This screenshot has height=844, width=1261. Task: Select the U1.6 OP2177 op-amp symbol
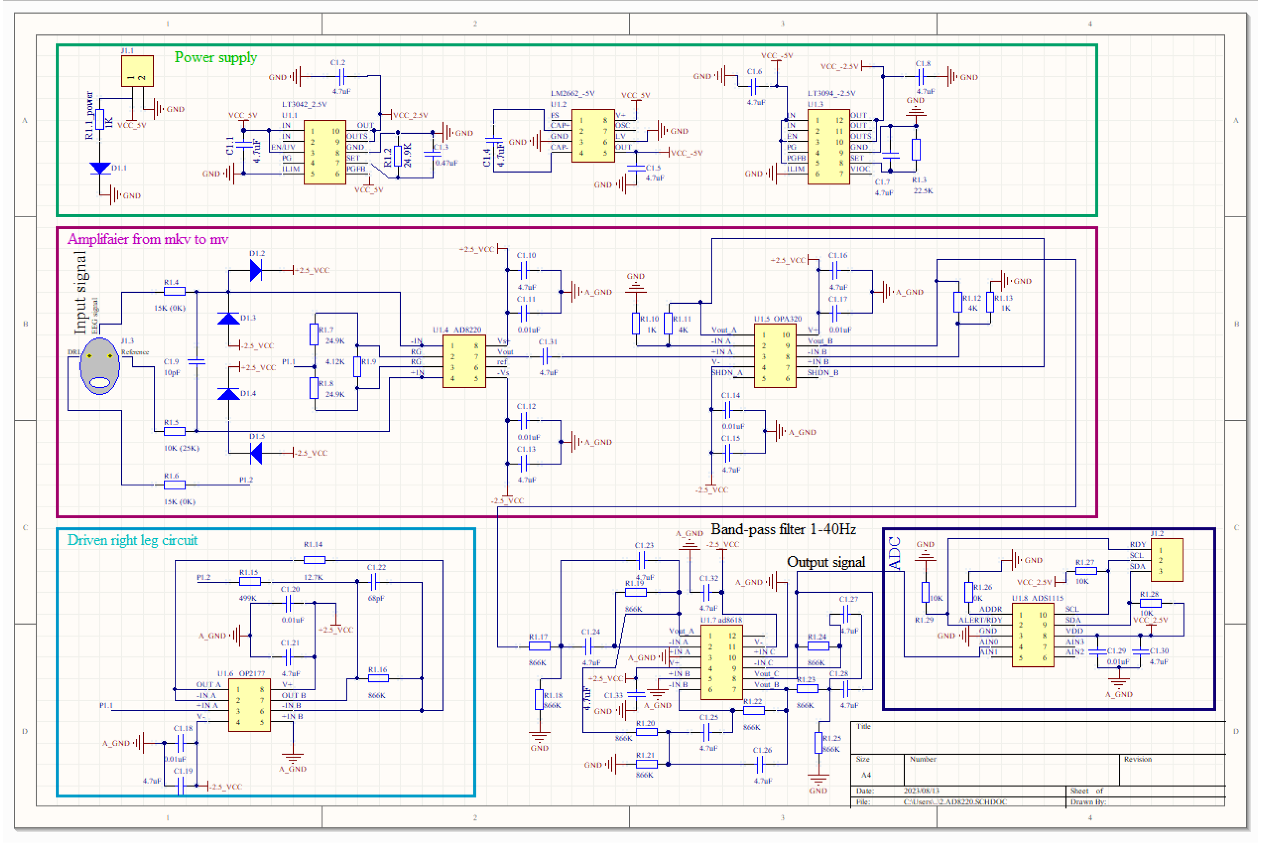tap(250, 705)
